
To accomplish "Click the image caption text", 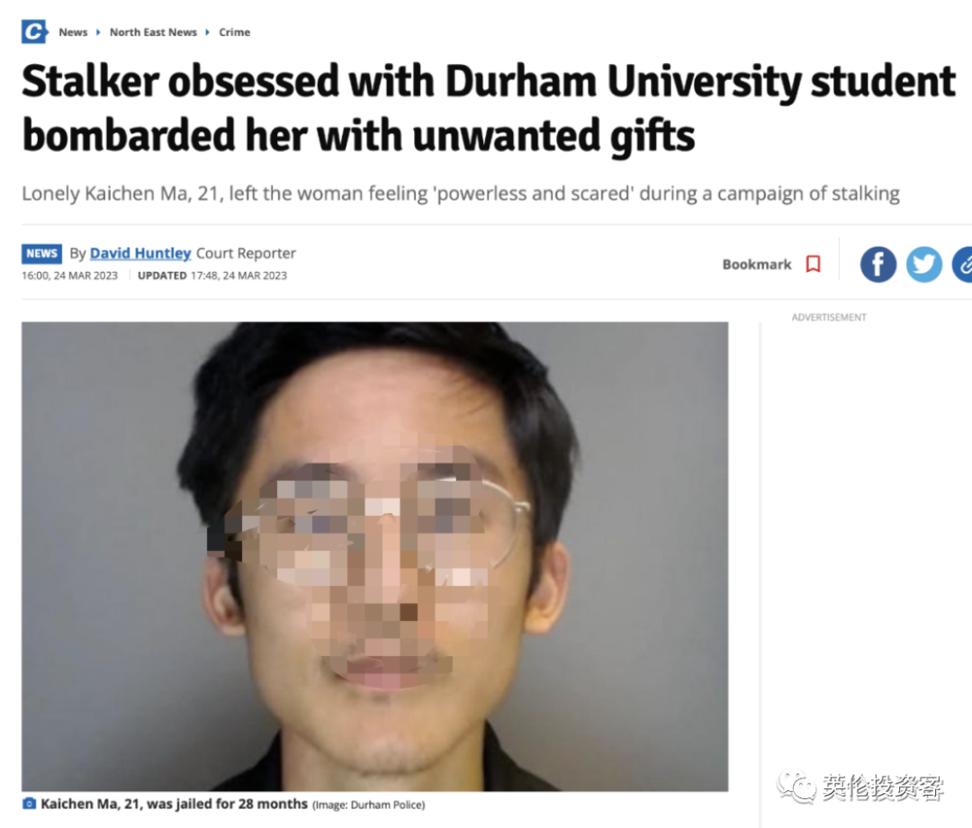I will (175, 804).
